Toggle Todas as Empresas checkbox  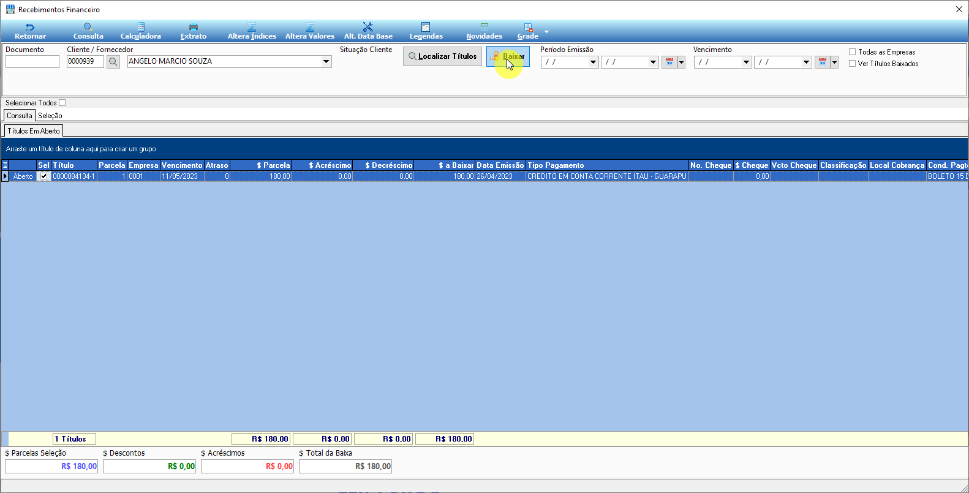(852, 52)
